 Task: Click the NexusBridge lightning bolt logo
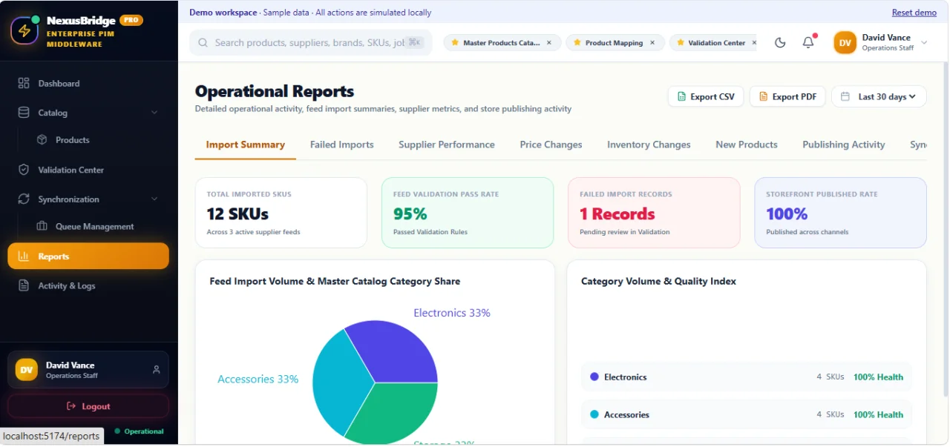[x=24, y=31]
